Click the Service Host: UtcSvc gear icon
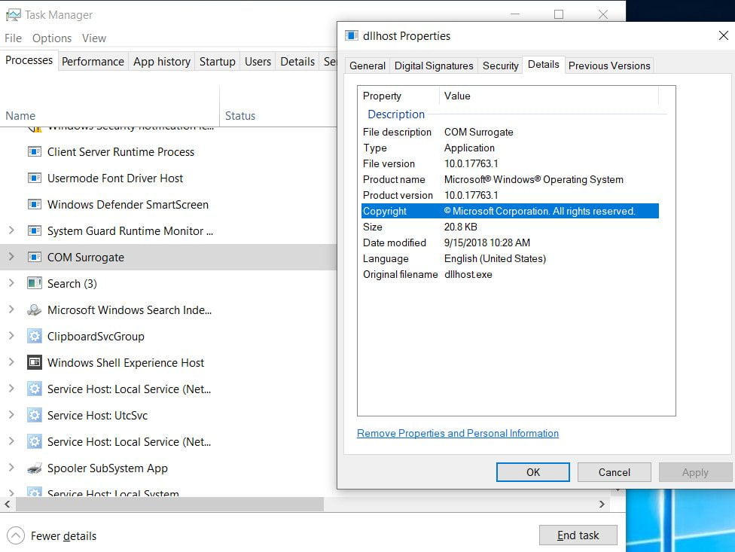Viewport: 735px width, 552px height. click(x=34, y=415)
